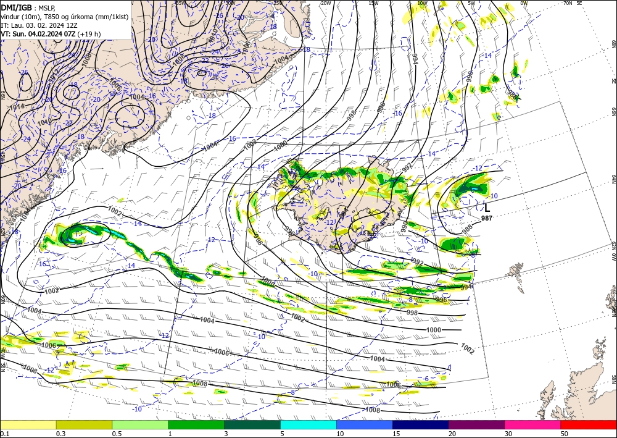Click the '30' legend scale value
The height and width of the screenshot is (438, 617).
pos(508,434)
